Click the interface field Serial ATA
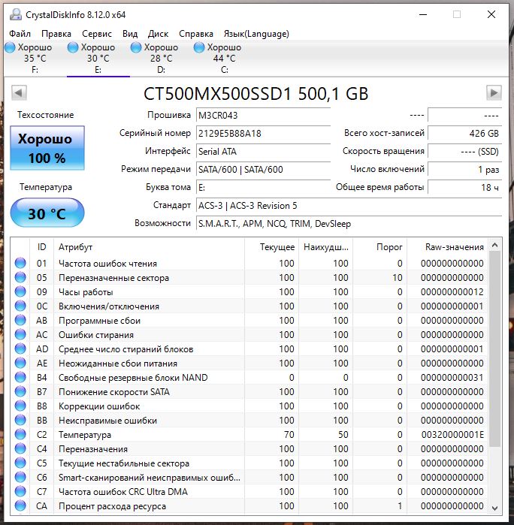This screenshot has height=525, width=514. (263, 151)
